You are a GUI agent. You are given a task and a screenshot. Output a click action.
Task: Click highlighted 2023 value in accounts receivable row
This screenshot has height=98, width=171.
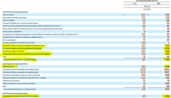click(167, 48)
